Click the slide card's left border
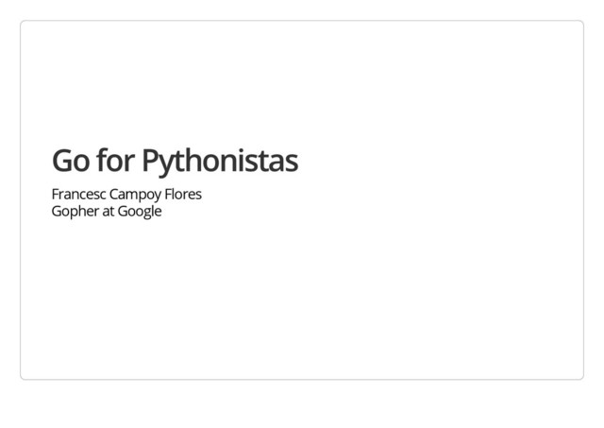The height and width of the screenshot is (428, 604). [x=21, y=200]
